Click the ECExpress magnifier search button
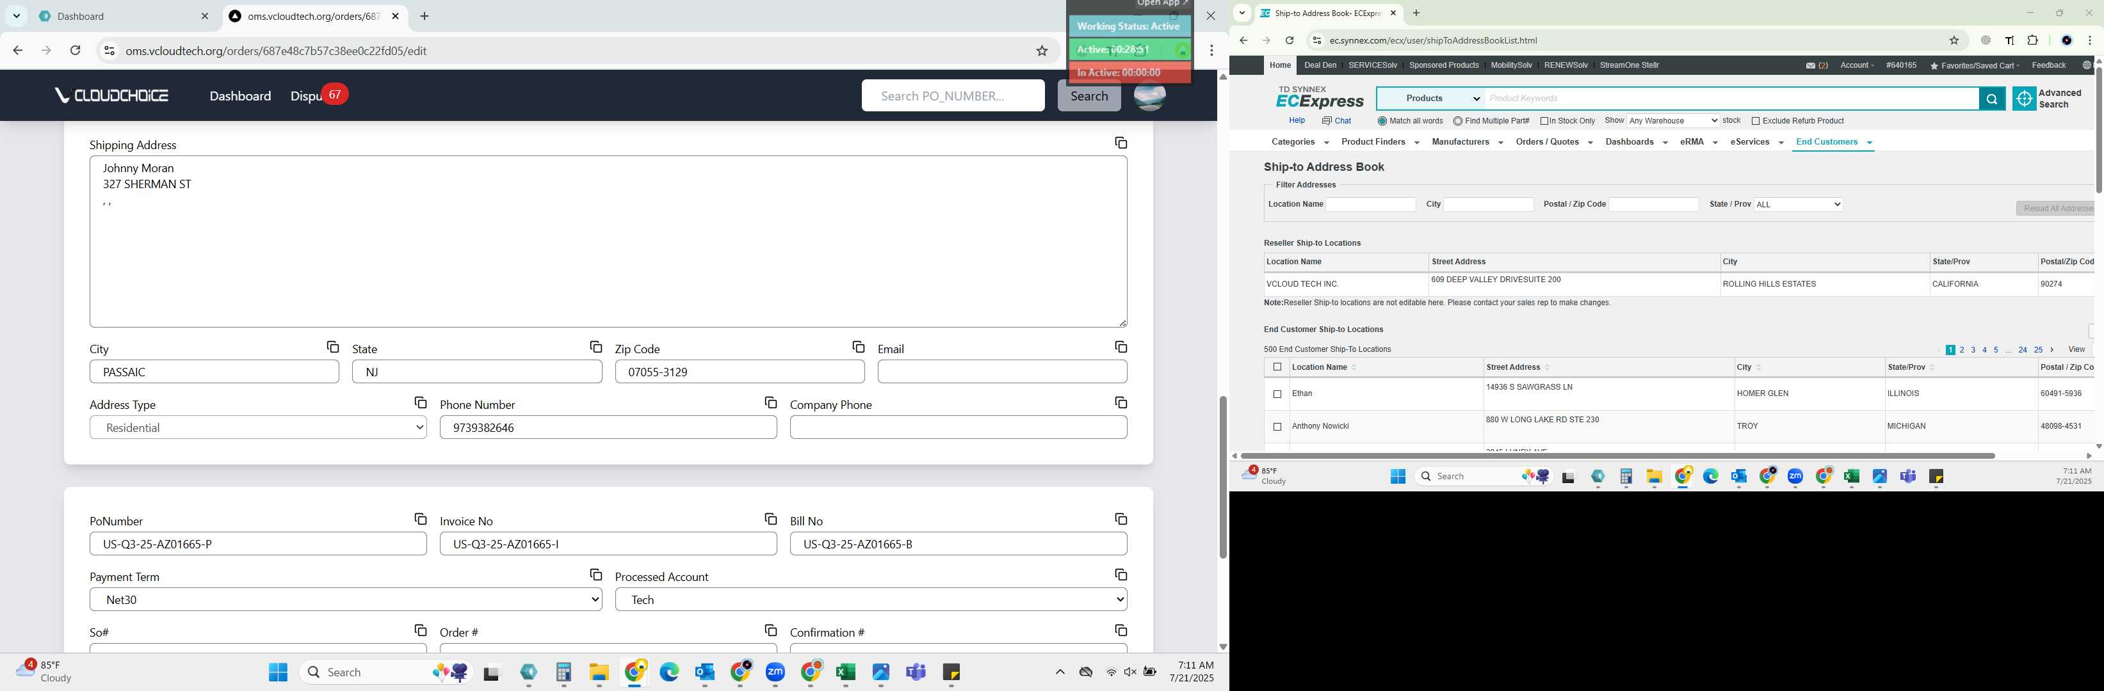Viewport: 2104px width, 691px height. (x=1992, y=99)
